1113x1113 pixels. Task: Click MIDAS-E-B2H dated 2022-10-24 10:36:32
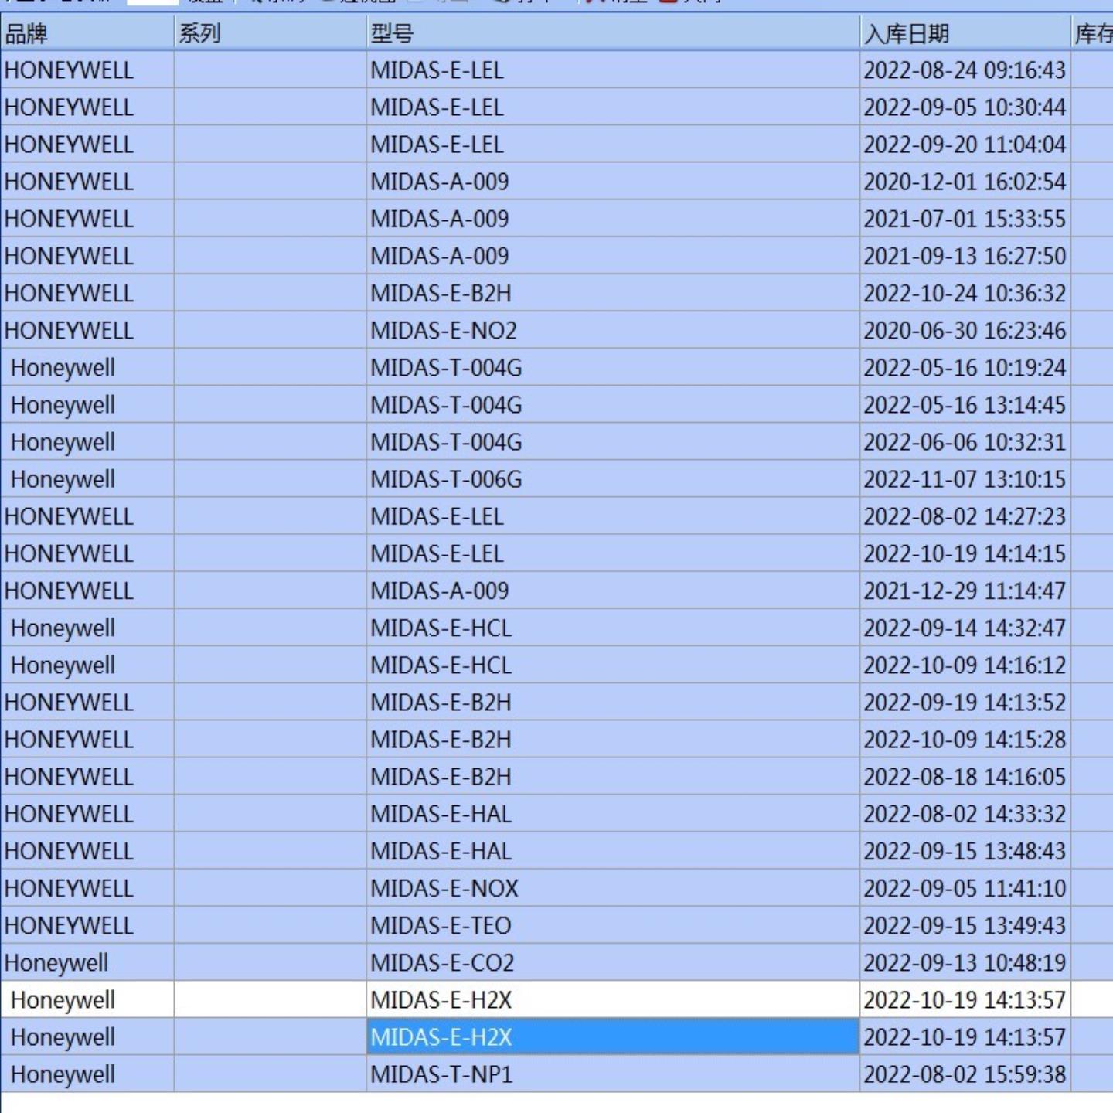[x=613, y=294]
